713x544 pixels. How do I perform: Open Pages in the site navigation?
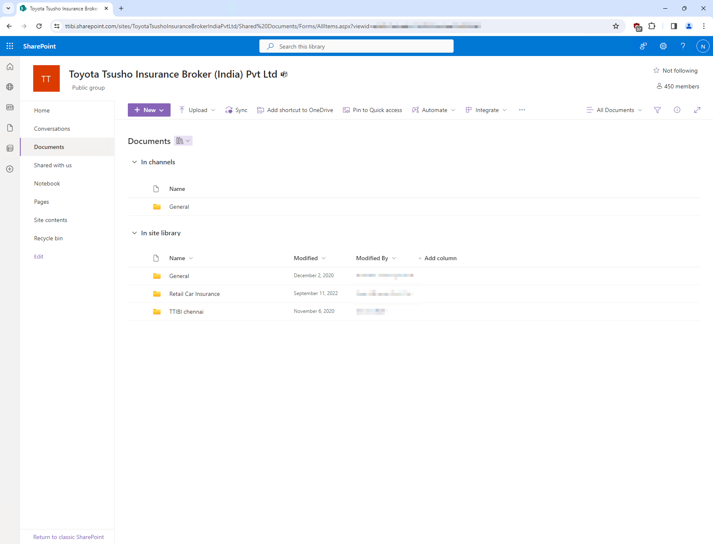(42, 202)
